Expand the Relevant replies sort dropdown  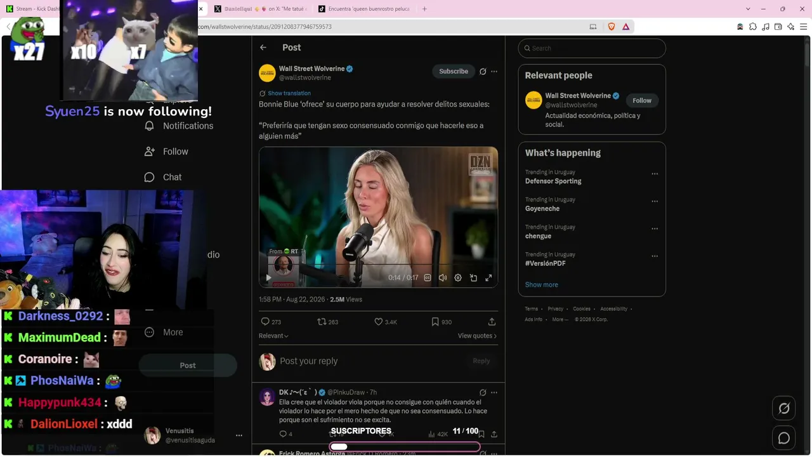[x=273, y=336]
